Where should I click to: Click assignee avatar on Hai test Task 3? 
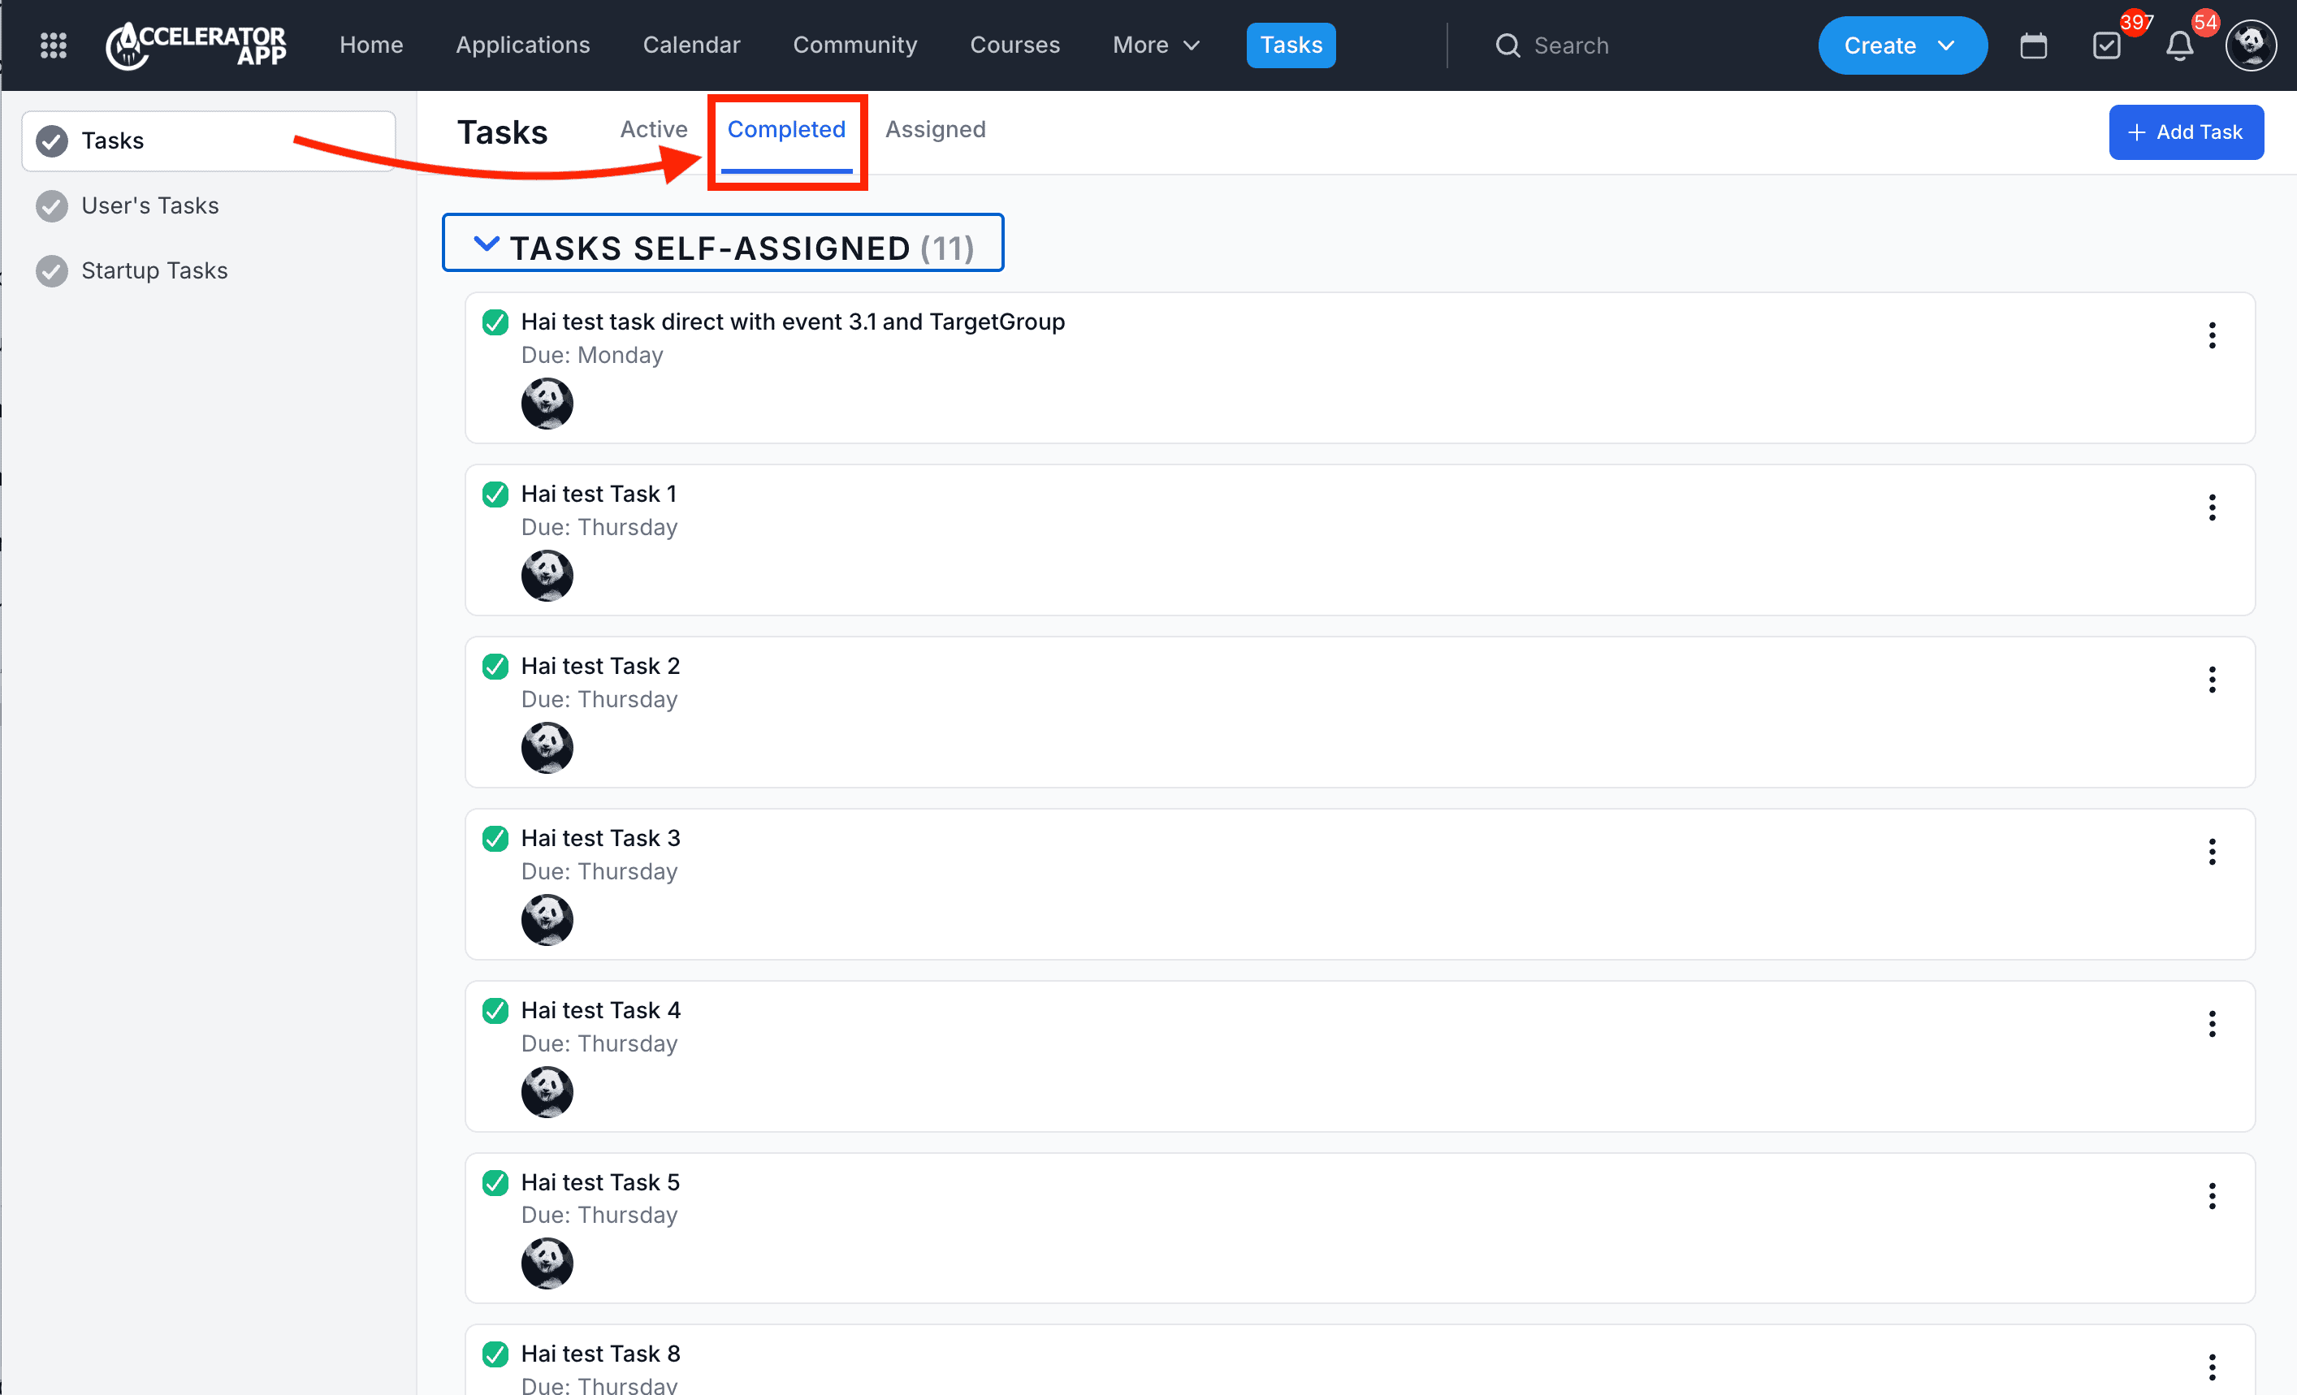tap(547, 920)
